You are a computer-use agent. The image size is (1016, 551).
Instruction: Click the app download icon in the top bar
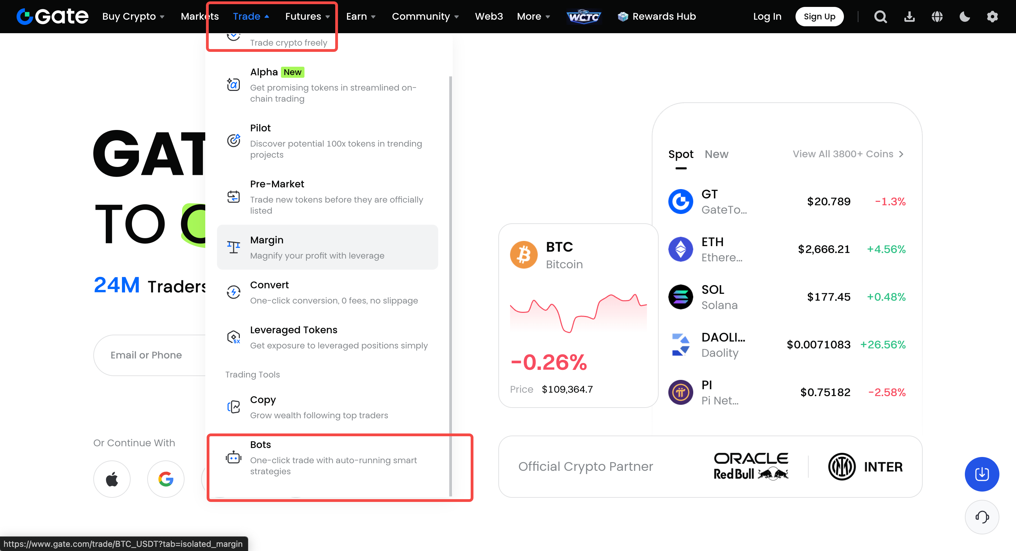pos(910,17)
